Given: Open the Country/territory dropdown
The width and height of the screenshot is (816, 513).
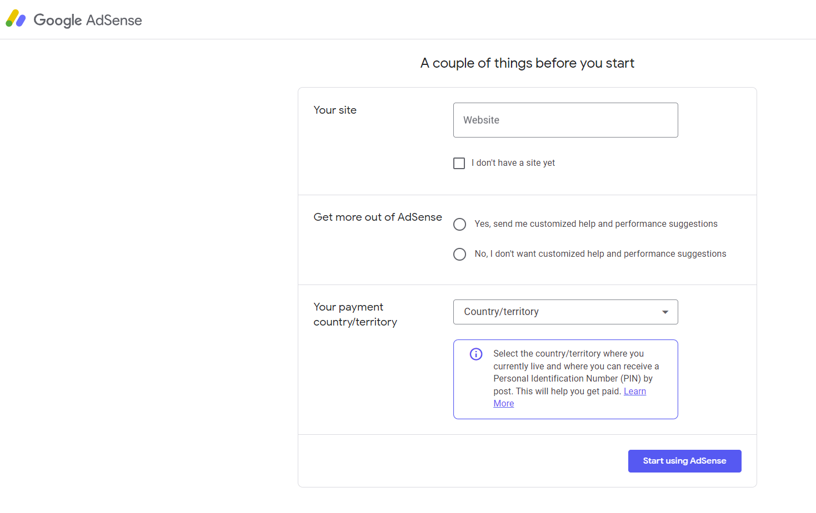Looking at the screenshot, I should click(555, 312).
